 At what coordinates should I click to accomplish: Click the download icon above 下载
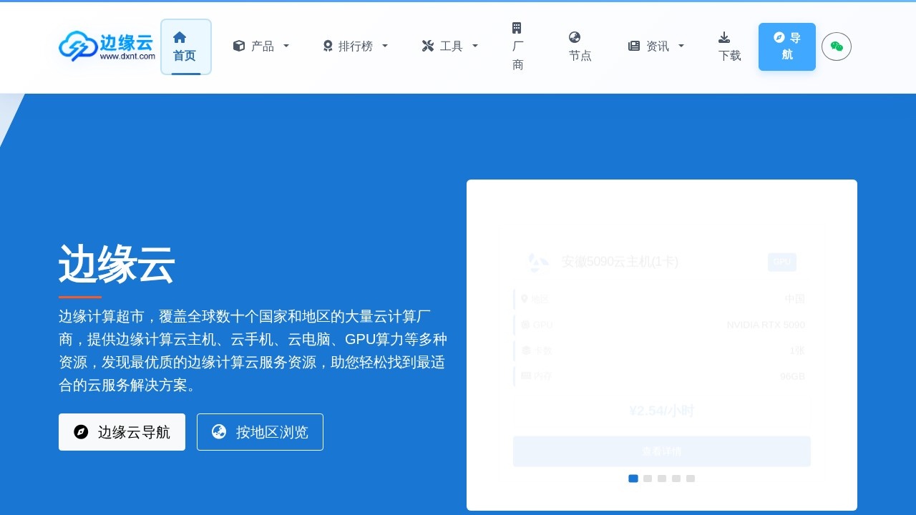pos(725,36)
